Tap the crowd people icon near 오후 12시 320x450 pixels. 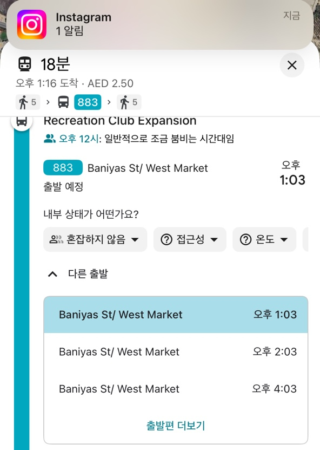click(50, 139)
